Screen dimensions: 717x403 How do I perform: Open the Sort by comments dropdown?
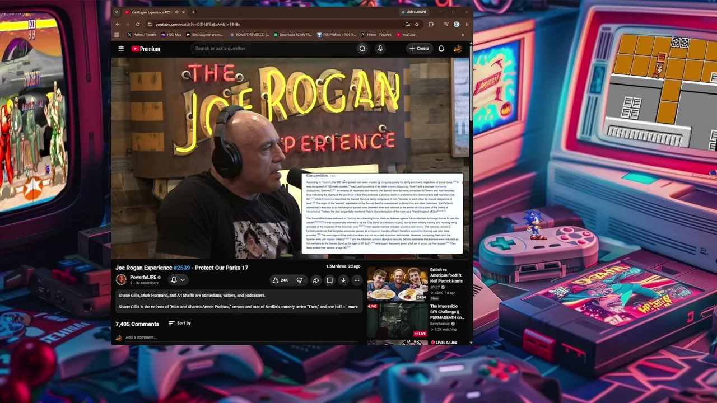point(180,323)
